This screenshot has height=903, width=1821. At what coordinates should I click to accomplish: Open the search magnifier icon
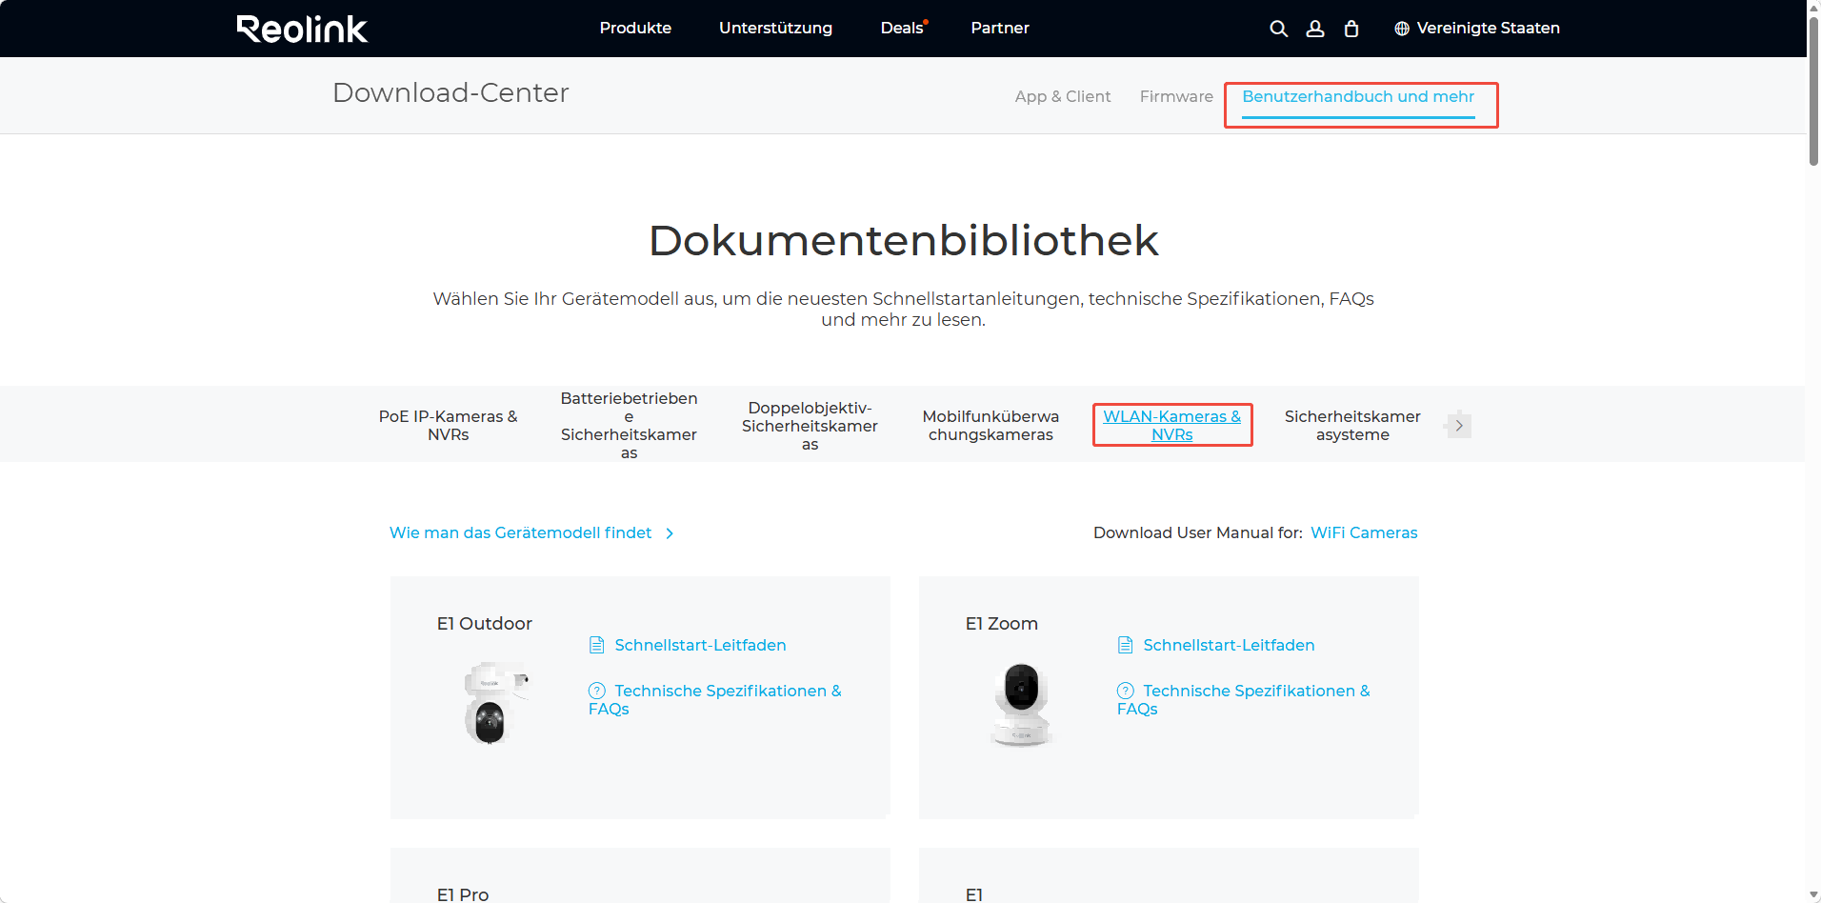(1278, 29)
